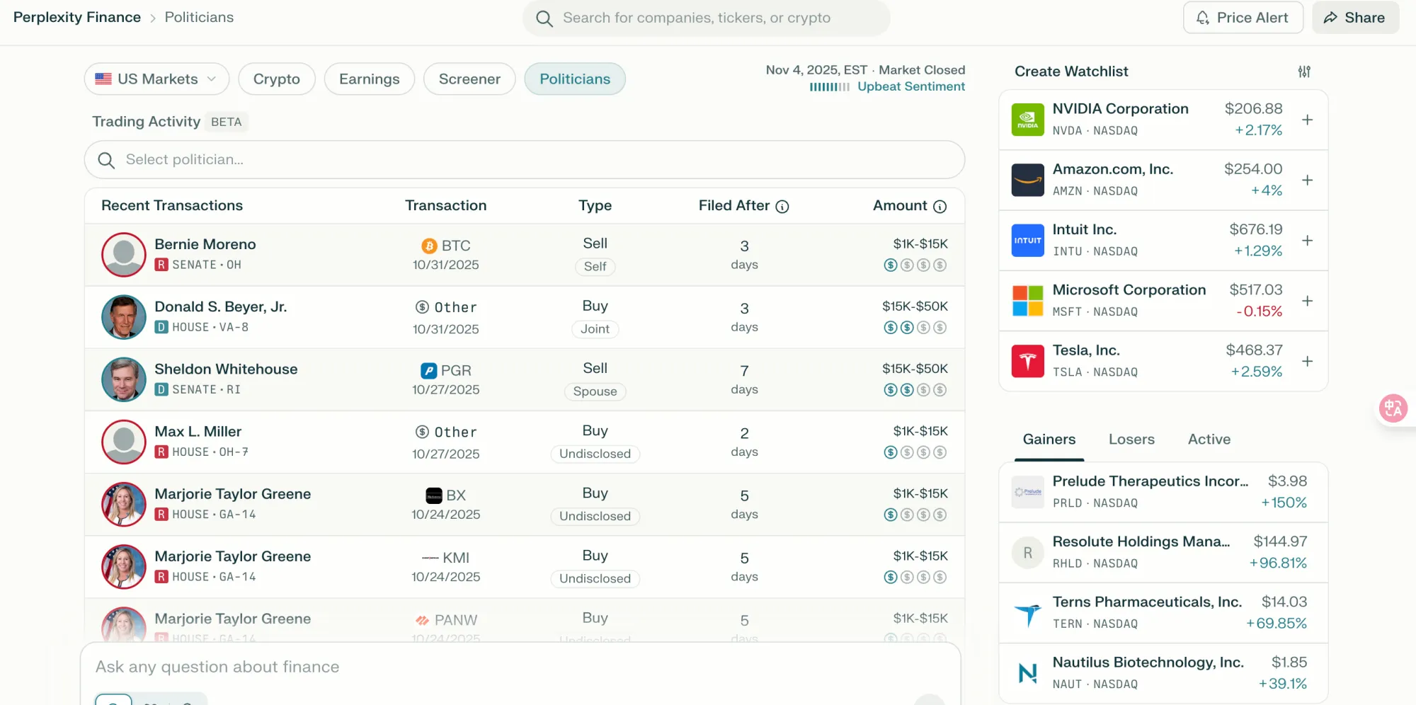
Task: Click the search magnifier icon in top bar
Action: (x=544, y=18)
